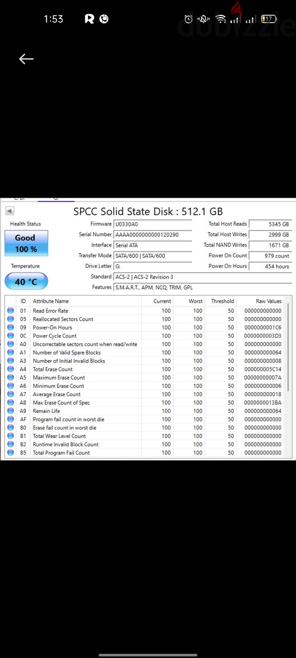Click status circle for Erase fail count in worst die
The image size is (296, 658).
(x=11, y=428)
